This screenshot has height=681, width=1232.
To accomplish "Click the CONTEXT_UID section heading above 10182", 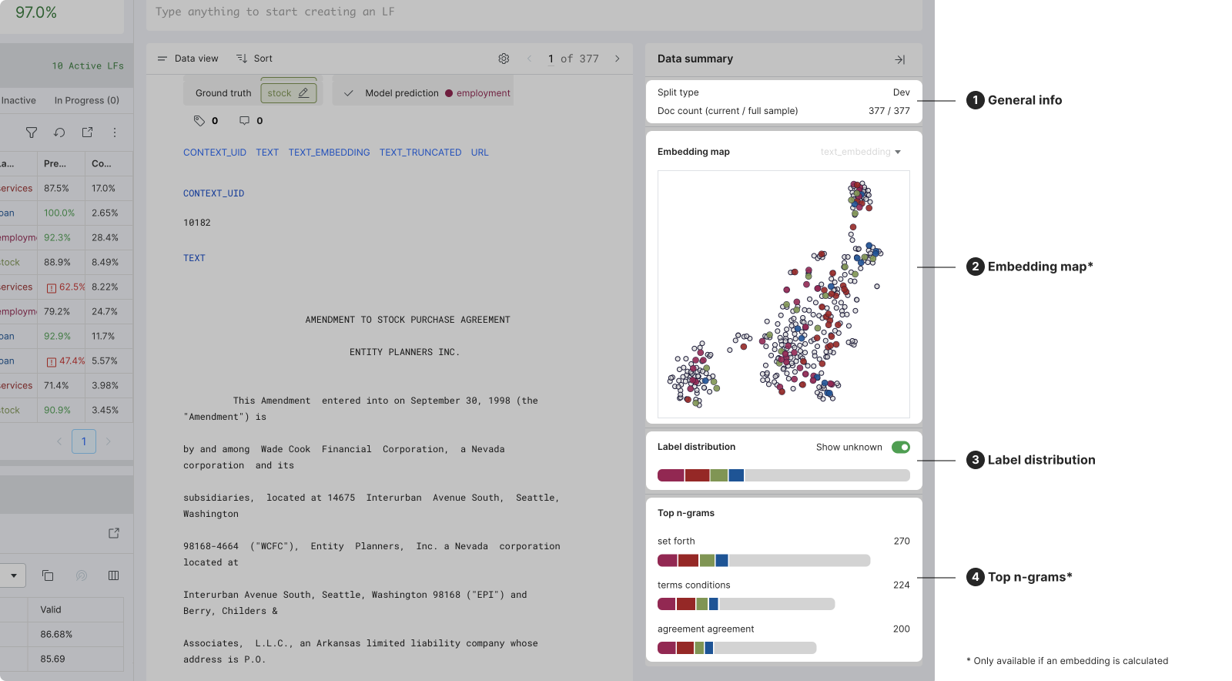I will 214,193.
